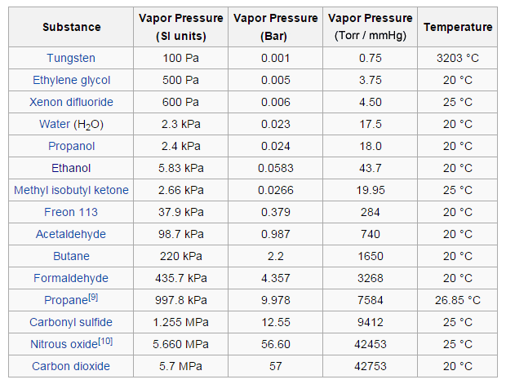
Task: Open the Carbonyl sulfide link
Action: click(71, 322)
